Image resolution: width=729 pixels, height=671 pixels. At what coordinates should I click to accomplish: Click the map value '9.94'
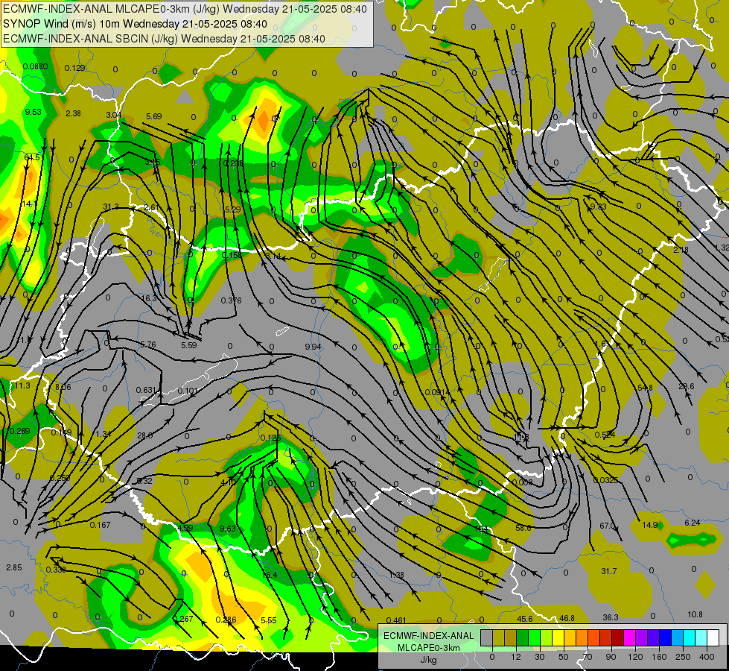(x=313, y=347)
